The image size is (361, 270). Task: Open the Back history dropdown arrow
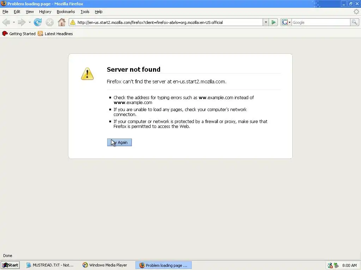point(14,22)
